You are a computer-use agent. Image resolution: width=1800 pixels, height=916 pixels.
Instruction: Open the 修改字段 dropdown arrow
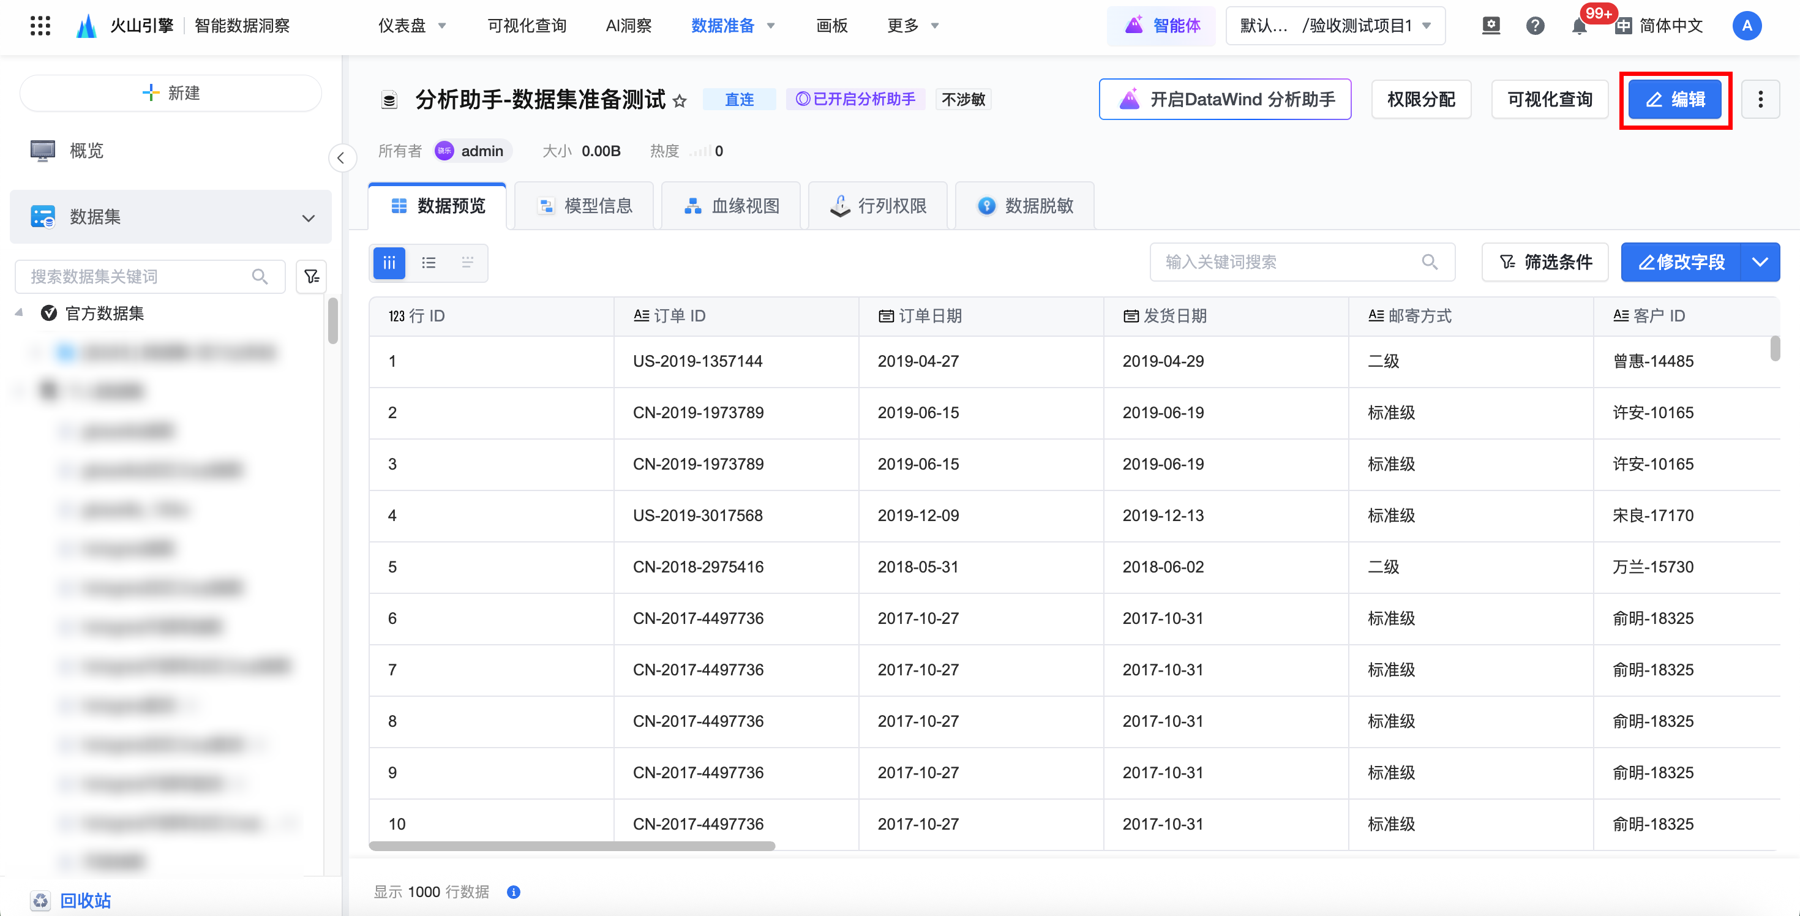[x=1760, y=262]
